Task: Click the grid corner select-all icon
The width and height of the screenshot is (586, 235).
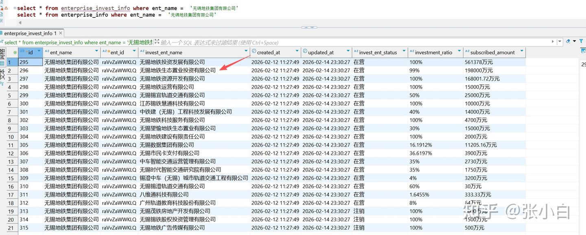Action: tap(15, 52)
